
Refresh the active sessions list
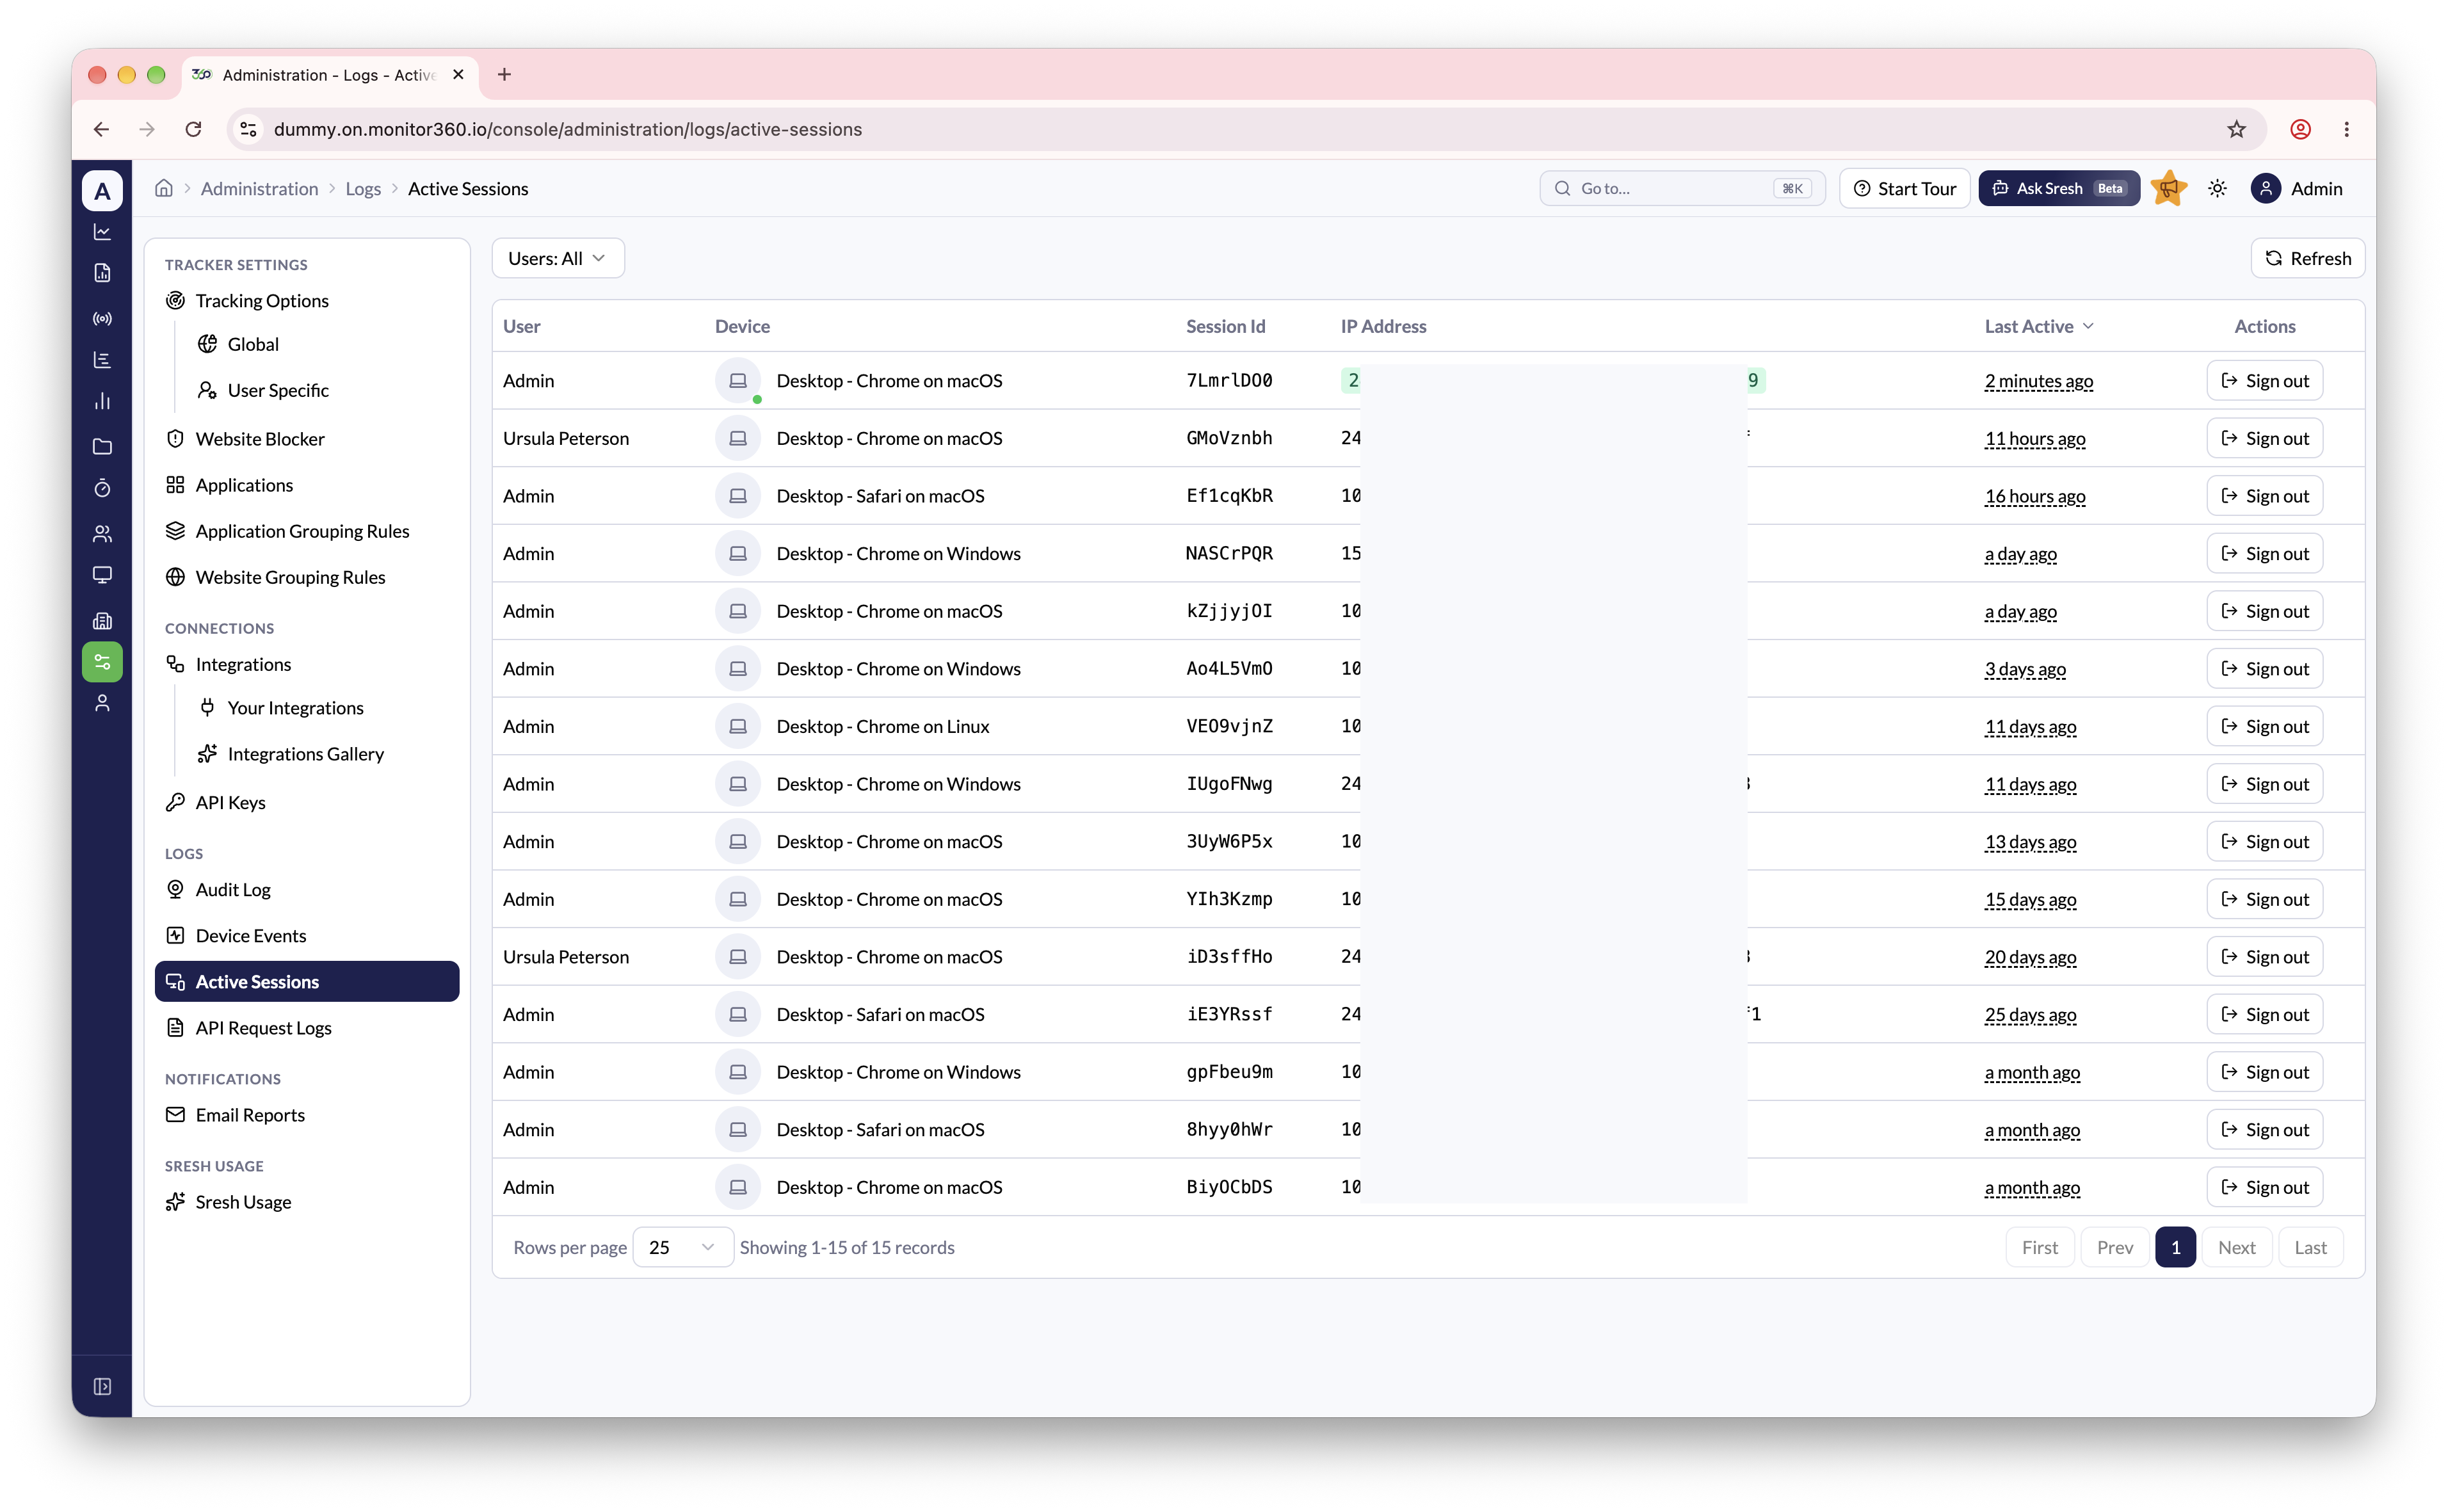click(2307, 258)
